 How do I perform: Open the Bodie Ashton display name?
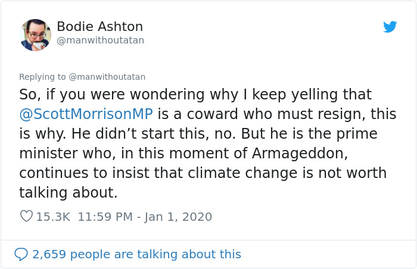(x=99, y=27)
